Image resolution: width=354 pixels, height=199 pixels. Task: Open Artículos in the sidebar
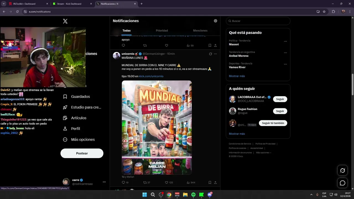click(75, 118)
